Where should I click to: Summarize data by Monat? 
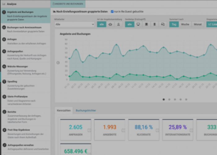click(198, 24)
